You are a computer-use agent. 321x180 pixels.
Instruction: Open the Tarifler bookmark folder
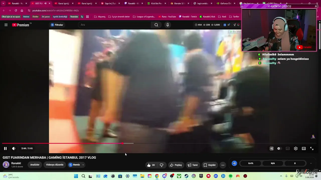pyautogui.click(x=234, y=17)
